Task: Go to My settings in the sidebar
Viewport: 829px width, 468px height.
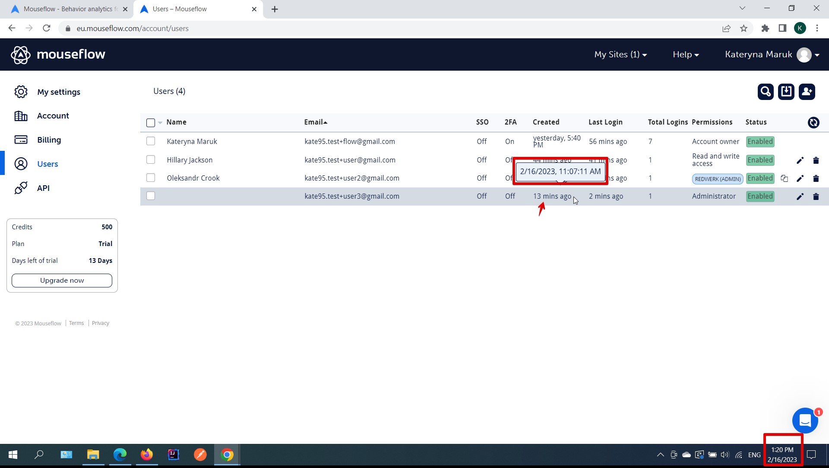Action: [47, 92]
